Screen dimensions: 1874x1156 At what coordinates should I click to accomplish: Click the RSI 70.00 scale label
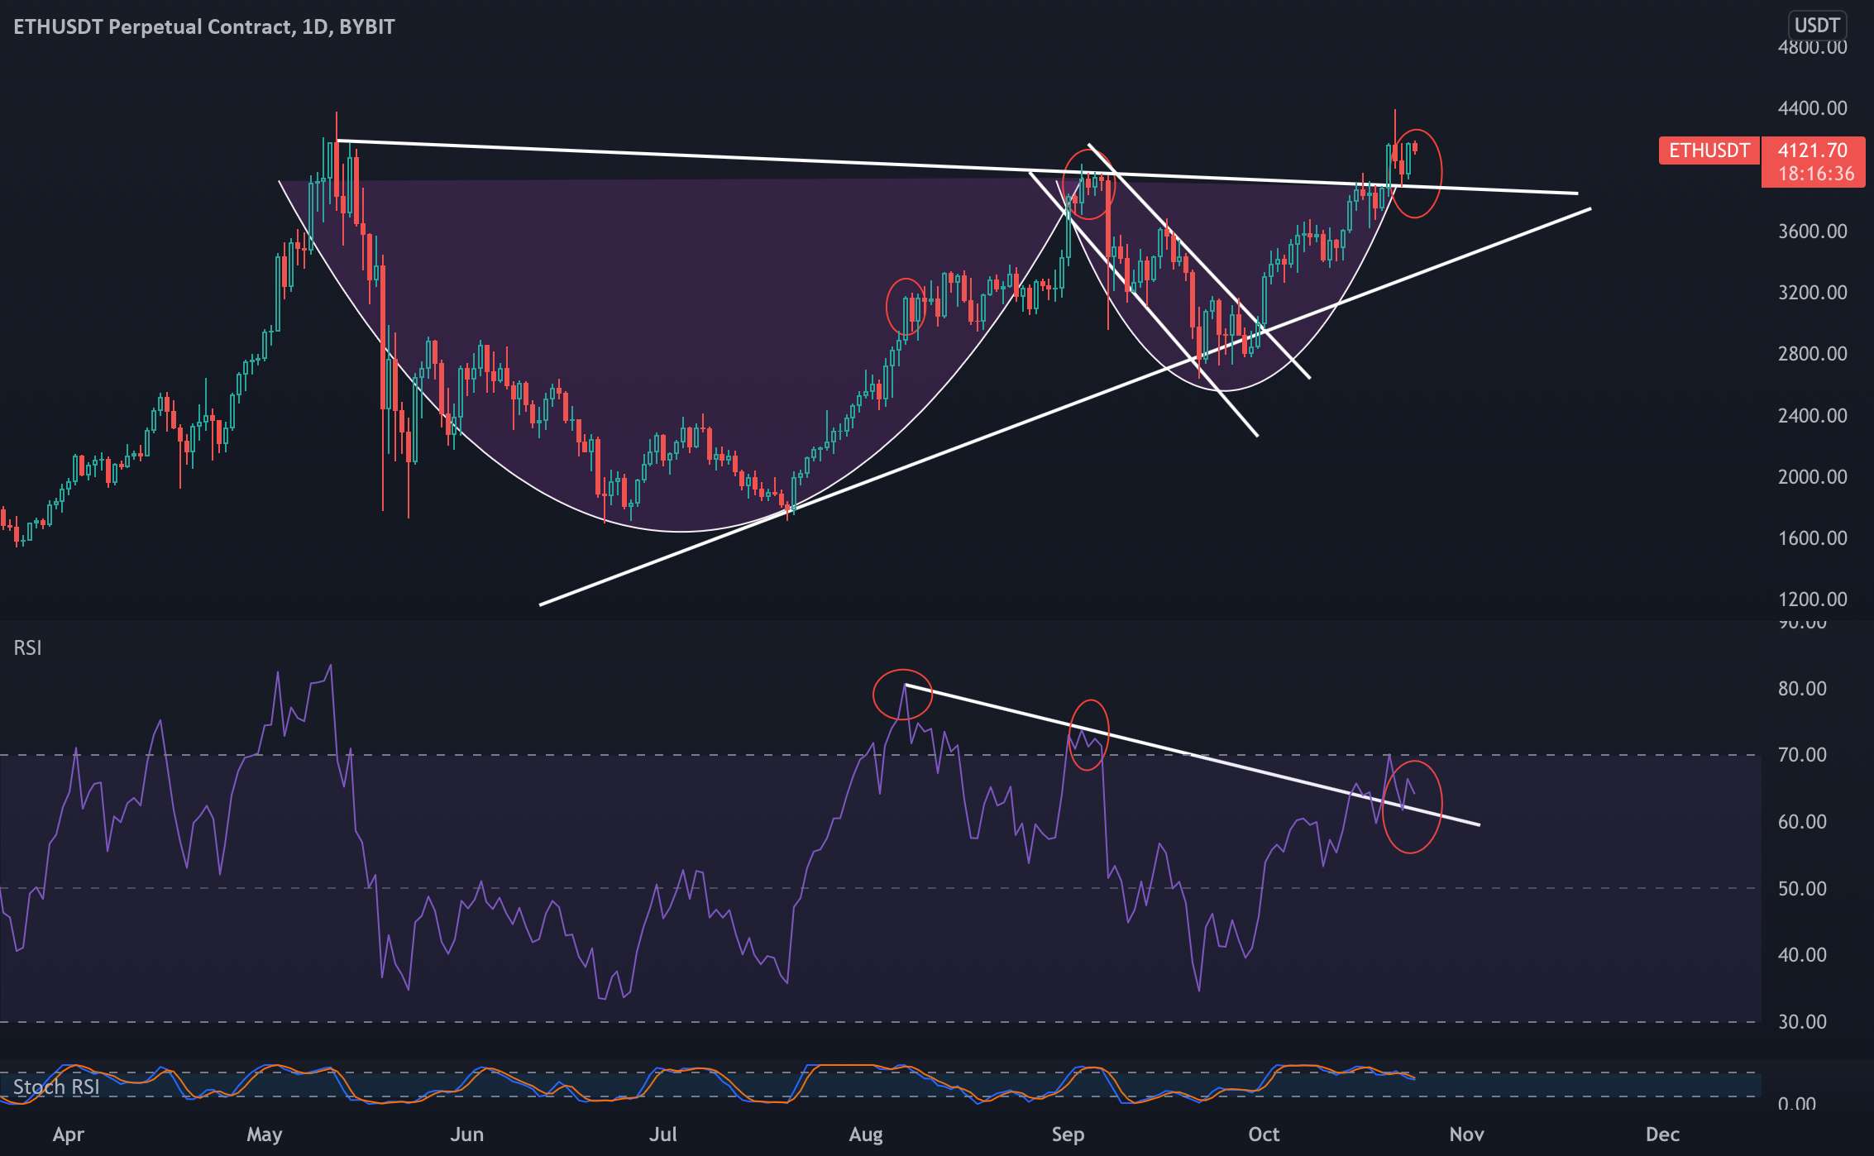tap(1802, 755)
